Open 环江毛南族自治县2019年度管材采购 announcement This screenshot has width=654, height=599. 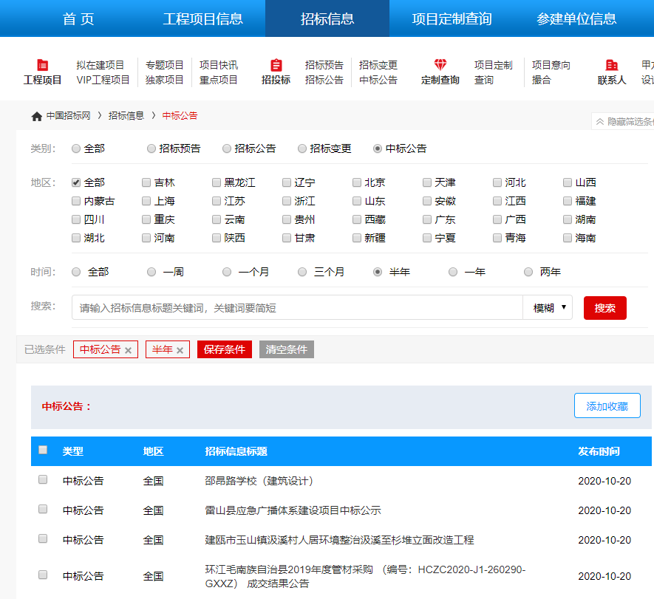(x=365, y=577)
